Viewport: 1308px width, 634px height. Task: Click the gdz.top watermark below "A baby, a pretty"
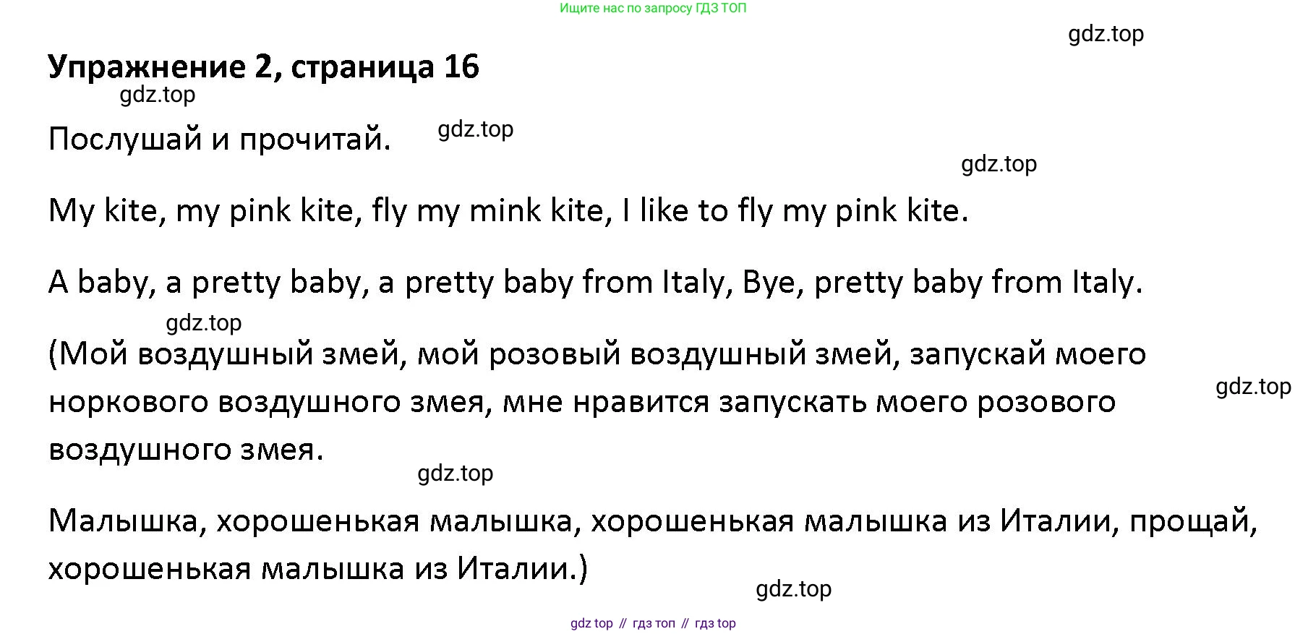coord(204,322)
